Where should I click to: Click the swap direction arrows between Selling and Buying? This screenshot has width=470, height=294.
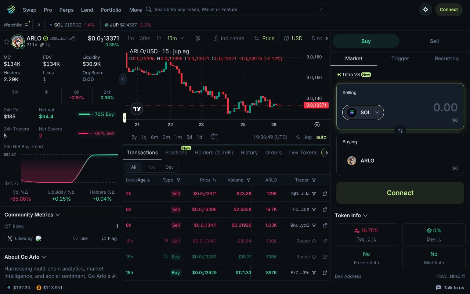click(400, 130)
